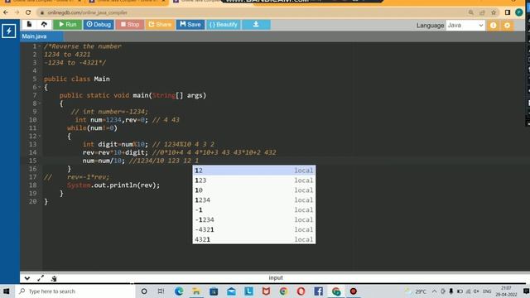This screenshot has width=530, height=298.
Task: Open Mail app from taskbar
Action: pos(231,291)
